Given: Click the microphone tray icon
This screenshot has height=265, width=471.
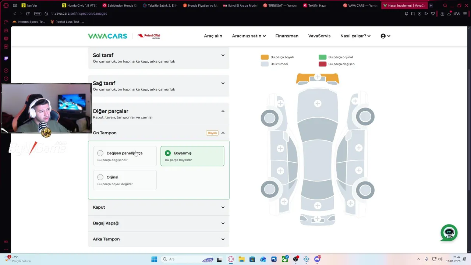Looking at the screenshot, I should point(426,259).
